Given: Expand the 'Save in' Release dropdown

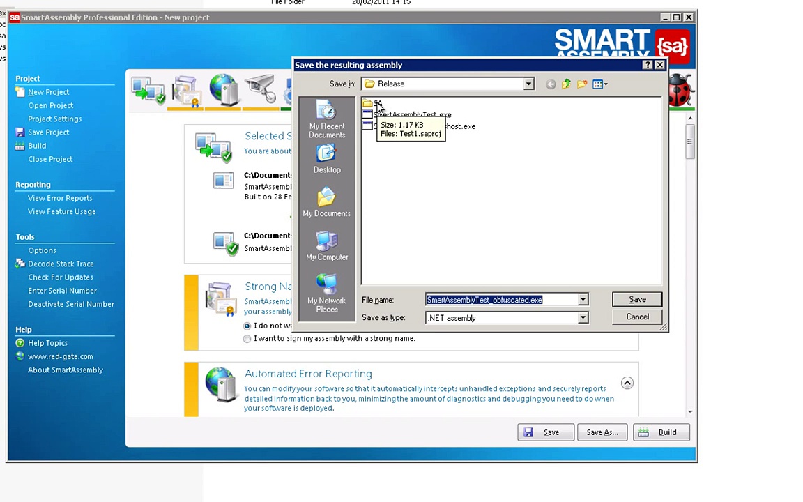Looking at the screenshot, I should pyautogui.click(x=528, y=84).
